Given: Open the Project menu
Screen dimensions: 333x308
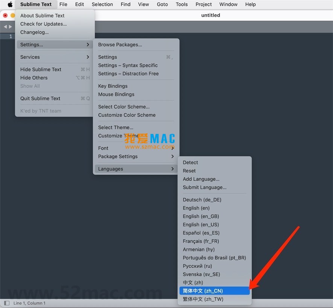Looking at the screenshot, I should click(204, 4).
